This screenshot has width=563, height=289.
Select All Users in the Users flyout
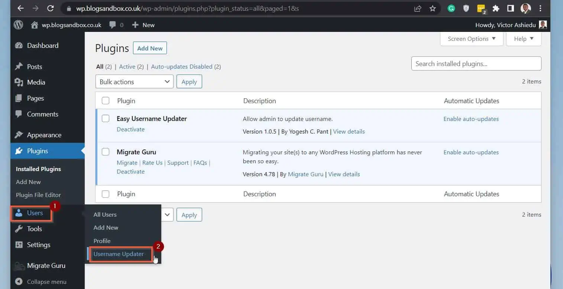[x=105, y=214]
